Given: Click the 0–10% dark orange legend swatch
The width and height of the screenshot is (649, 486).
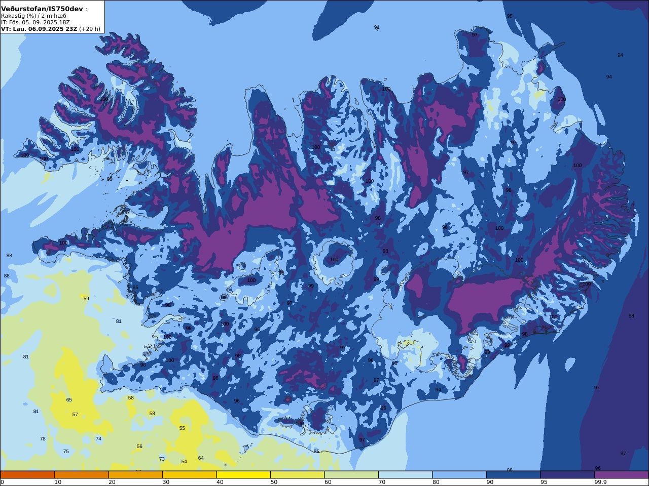Looking at the screenshot, I should 27,474.
